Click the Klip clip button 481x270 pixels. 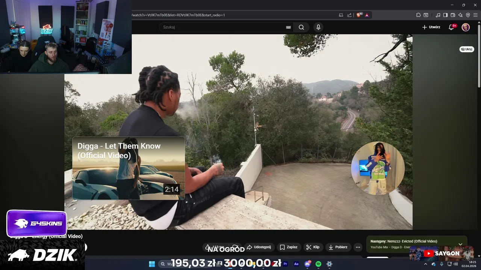[x=313, y=247]
